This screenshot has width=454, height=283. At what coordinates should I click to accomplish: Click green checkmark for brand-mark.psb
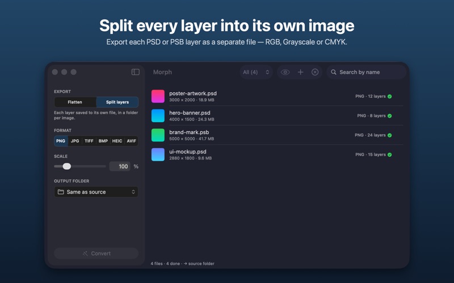click(x=390, y=135)
